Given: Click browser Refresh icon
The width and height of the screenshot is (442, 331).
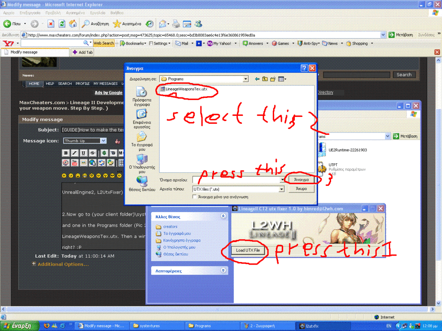Looking at the screenshot, I should pyautogui.click(x=62, y=24).
